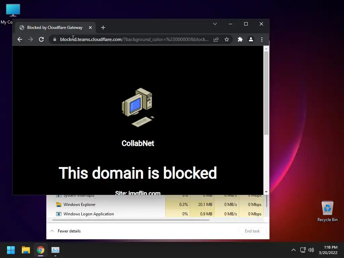Click the Chrome page scrollbar thumb
This screenshot has height=258, width=344.
point(266,93)
